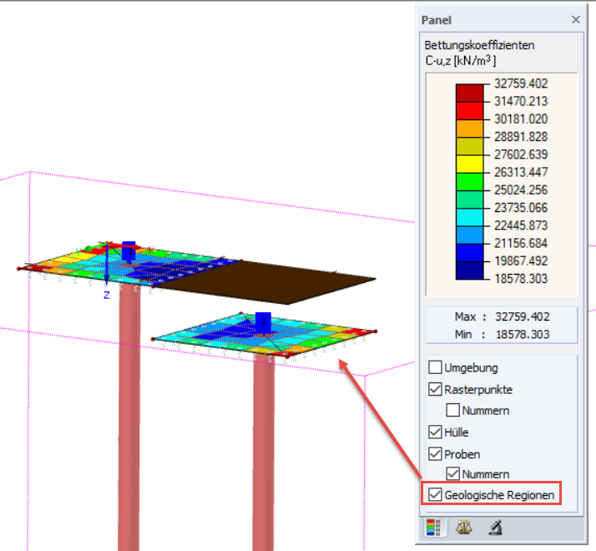The image size is (596, 551).
Task: Enable the Umgebung checkbox
Action: click(x=435, y=367)
